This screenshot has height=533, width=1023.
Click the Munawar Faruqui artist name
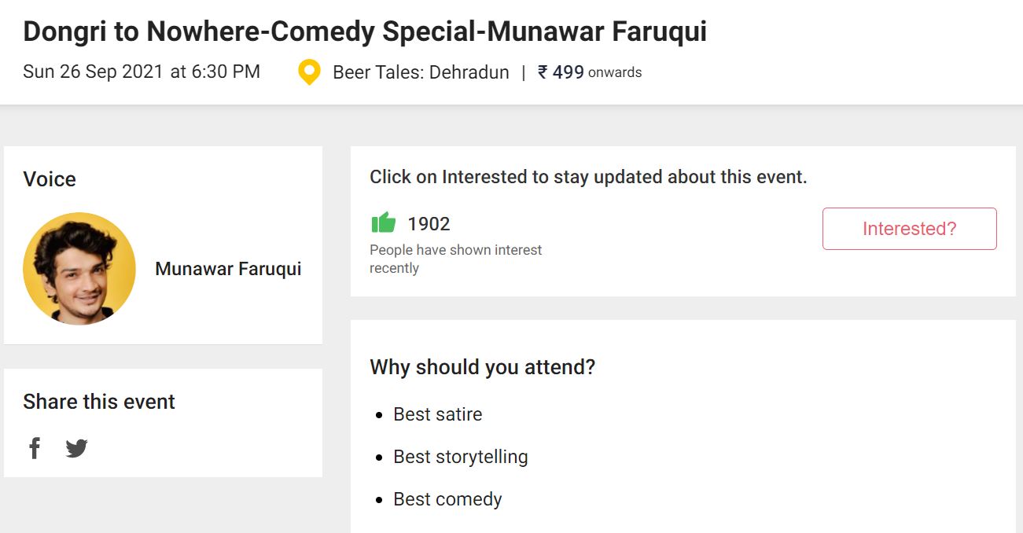(x=228, y=269)
